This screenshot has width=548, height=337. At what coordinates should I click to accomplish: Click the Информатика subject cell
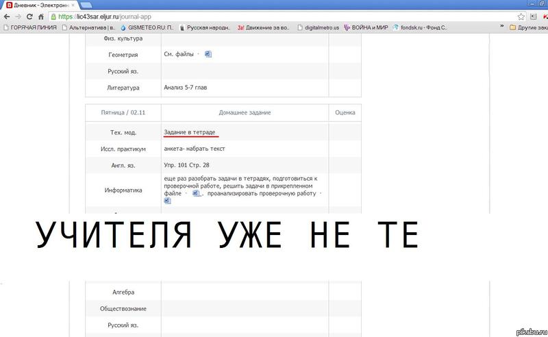point(123,190)
